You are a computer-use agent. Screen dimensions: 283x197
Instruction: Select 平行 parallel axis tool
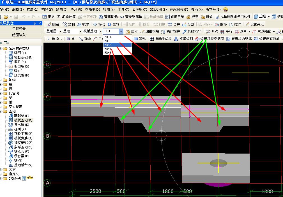pyautogui.click(x=226, y=32)
